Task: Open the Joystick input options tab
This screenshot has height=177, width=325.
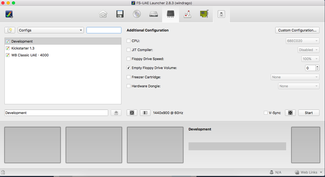Action: [x=187, y=14]
